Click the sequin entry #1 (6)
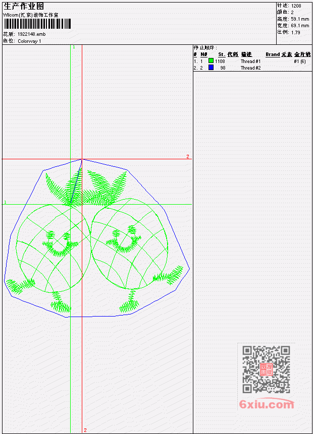The height and width of the screenshot is (434, 313). [x=300, y=61]
